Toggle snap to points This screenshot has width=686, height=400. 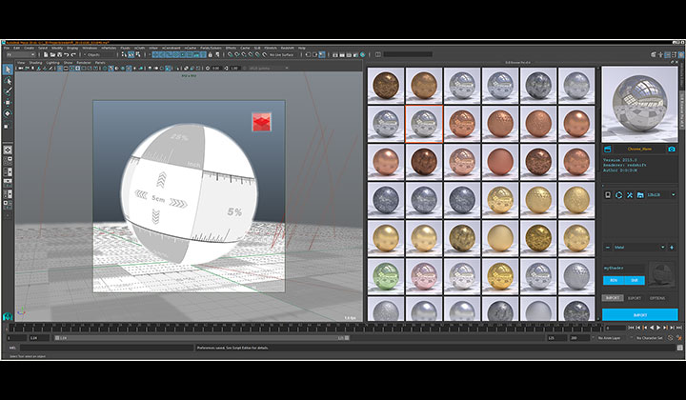click(244, 54)
